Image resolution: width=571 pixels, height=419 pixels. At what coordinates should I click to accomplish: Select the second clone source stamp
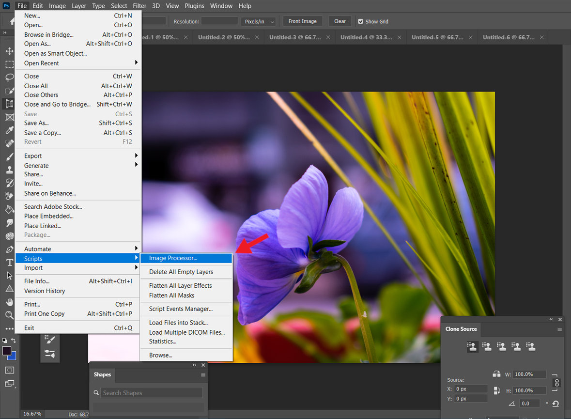487,346
